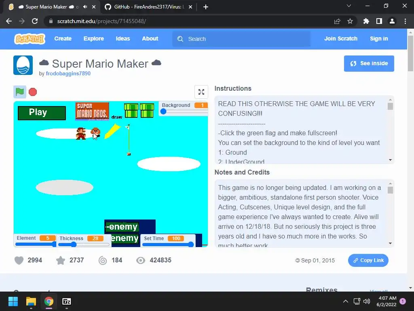Go back in browser history

click(x=9, y=21)
